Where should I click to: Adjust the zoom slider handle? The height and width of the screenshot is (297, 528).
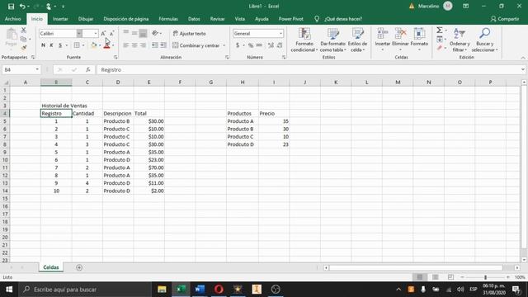tap(485, 277)
